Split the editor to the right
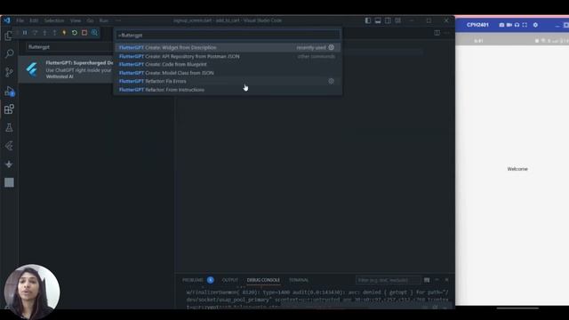Screen dimensions: 569x320 pos(437,33)
